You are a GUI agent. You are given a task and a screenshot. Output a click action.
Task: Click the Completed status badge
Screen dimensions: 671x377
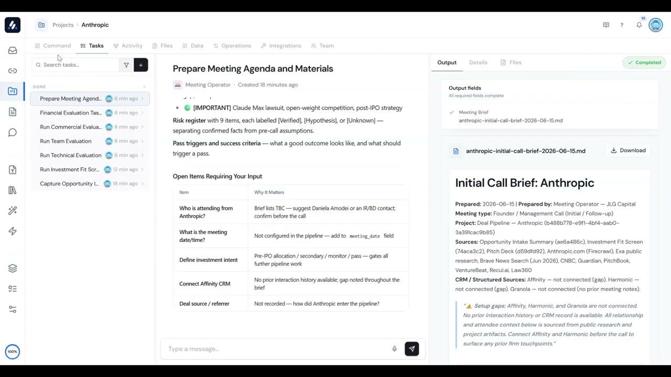tap(644, 62)
